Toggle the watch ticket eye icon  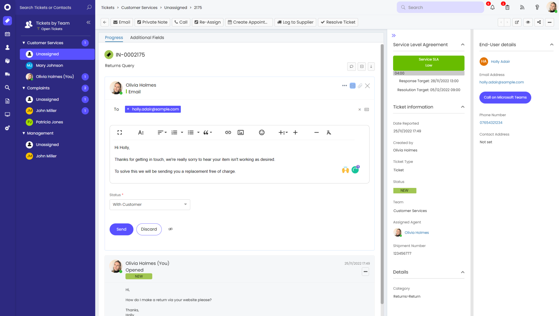528,22
